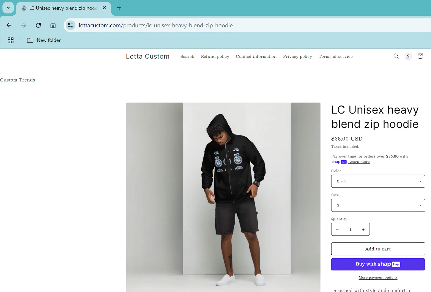Open the tab search chevron dropdown
This screenshot has height=292, width=431.
tap(8, 8)
